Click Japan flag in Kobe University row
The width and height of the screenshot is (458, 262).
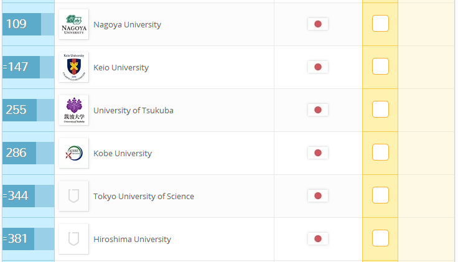(x=318, y=152)
